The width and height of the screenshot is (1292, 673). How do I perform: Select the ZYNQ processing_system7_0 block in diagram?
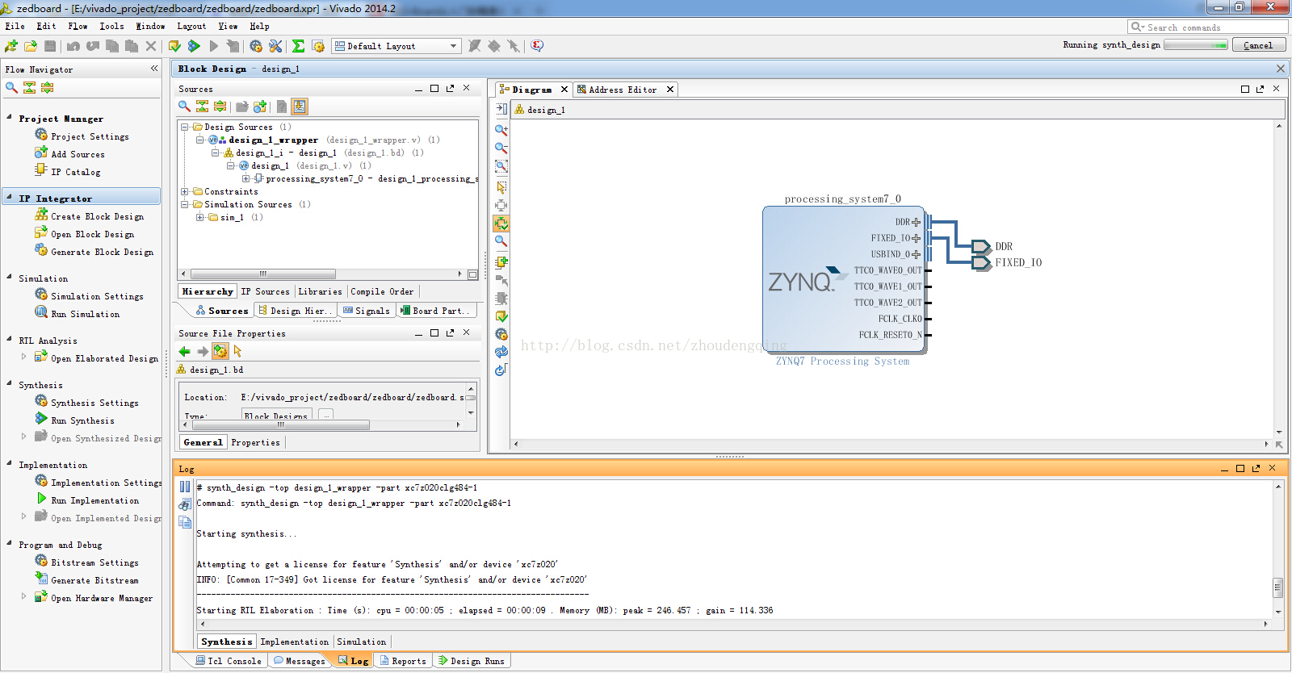[x=844, y=278]
